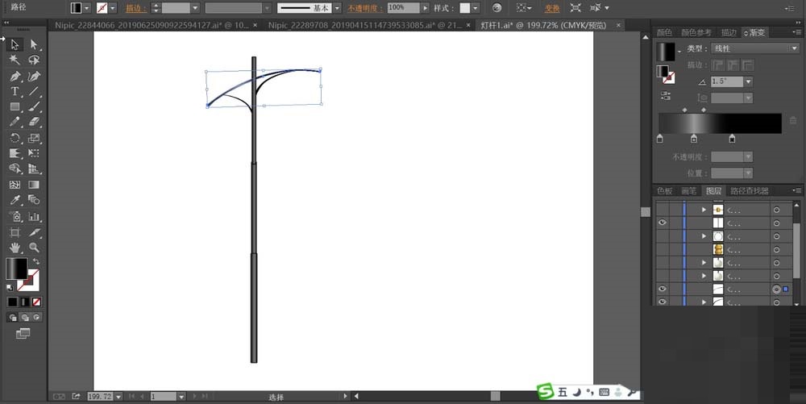Select the Selection (black arrow) tool

[15, 44]
